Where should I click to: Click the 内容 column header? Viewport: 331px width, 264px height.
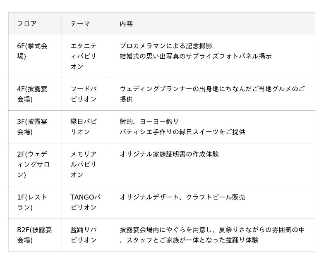(x=126, y=24)
